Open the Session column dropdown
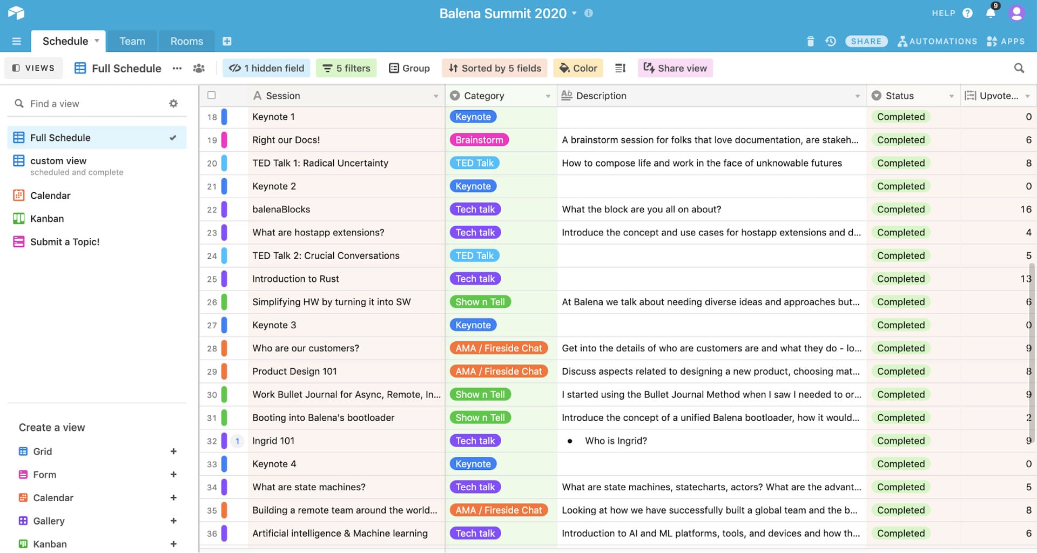Screen dimensions: 1037x553 point(436,96)
